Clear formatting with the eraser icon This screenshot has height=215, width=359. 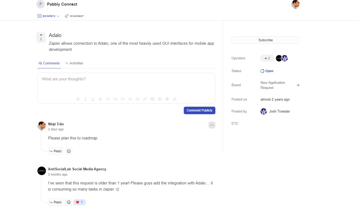click(x=175, y=99)
